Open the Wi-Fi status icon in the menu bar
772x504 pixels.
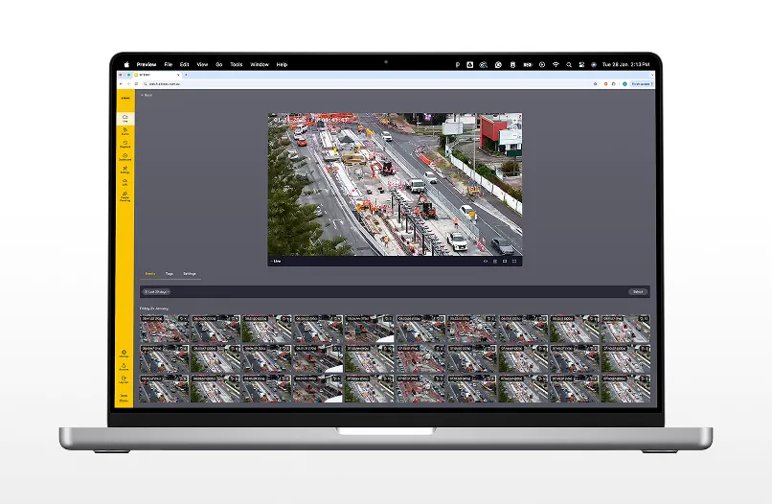[555, 64]
